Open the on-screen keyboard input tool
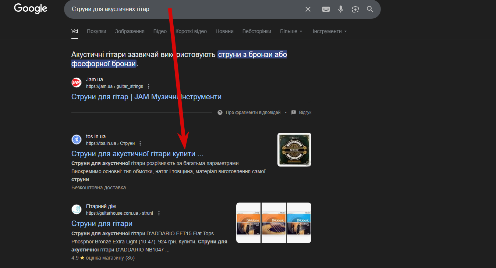Viewport: 496px width, 268px height. click(326, 9)
